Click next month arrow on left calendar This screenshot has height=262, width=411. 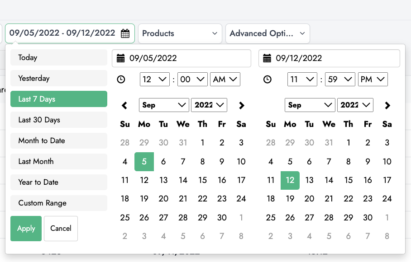click(x=241, y=106)
